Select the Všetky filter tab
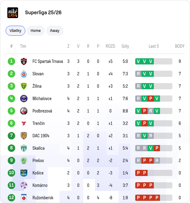This screenshot has height=203, width=190. click(x=15, y=31)
